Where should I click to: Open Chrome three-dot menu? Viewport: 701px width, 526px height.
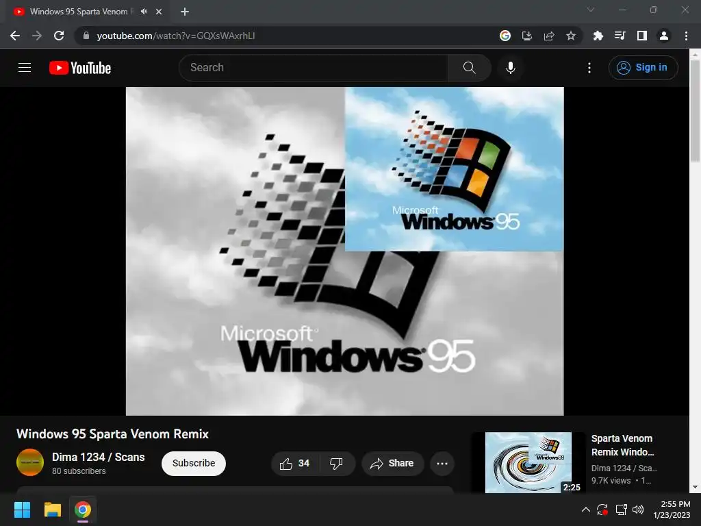pos(686,36)
